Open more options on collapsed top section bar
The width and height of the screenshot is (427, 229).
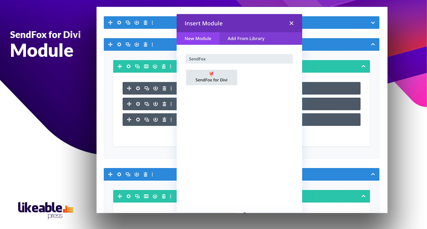[152, 23]
